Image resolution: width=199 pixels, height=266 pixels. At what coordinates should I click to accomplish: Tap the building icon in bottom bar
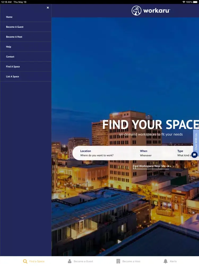(118, 261)
